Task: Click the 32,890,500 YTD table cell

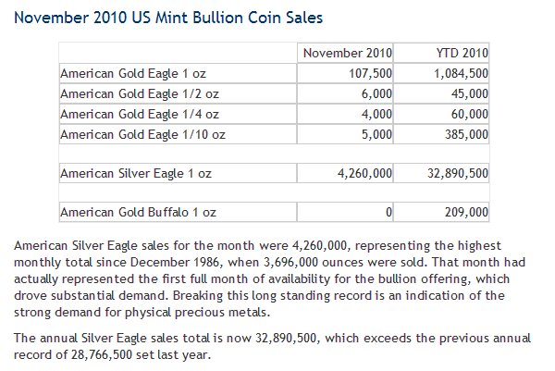Action: click(x=453, y=173)
